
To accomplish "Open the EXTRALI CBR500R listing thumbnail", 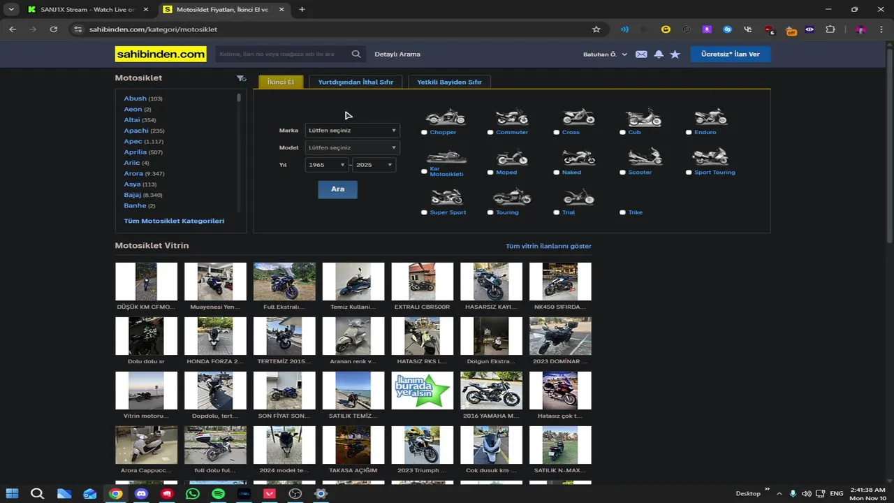I will tap(422, 282).
